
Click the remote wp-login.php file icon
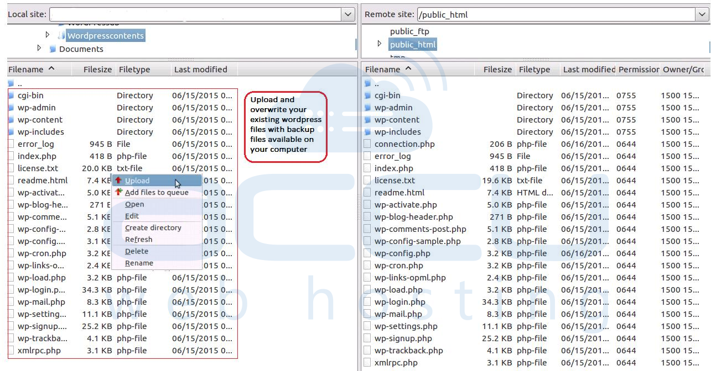pos(368,302)
